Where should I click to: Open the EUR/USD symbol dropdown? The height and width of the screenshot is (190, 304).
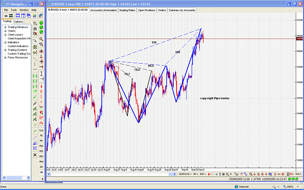tap(185, 174)
